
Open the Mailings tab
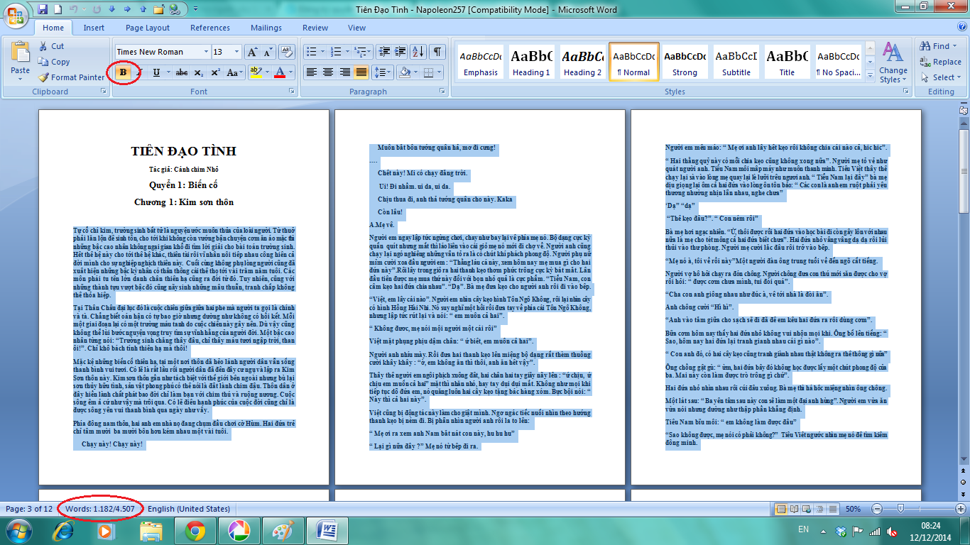266,28
